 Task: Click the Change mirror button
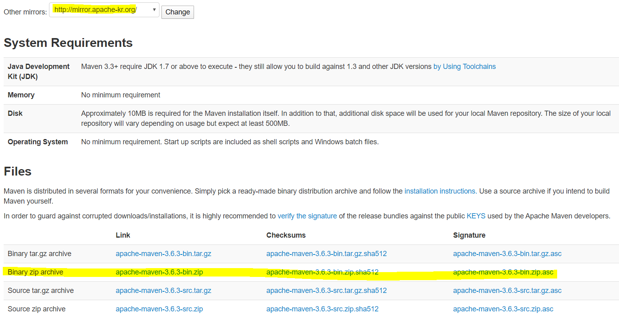click(178, 12)
